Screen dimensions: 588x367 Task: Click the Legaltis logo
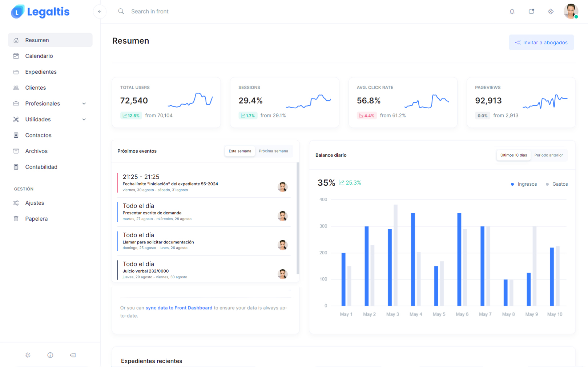coord(40,12)
